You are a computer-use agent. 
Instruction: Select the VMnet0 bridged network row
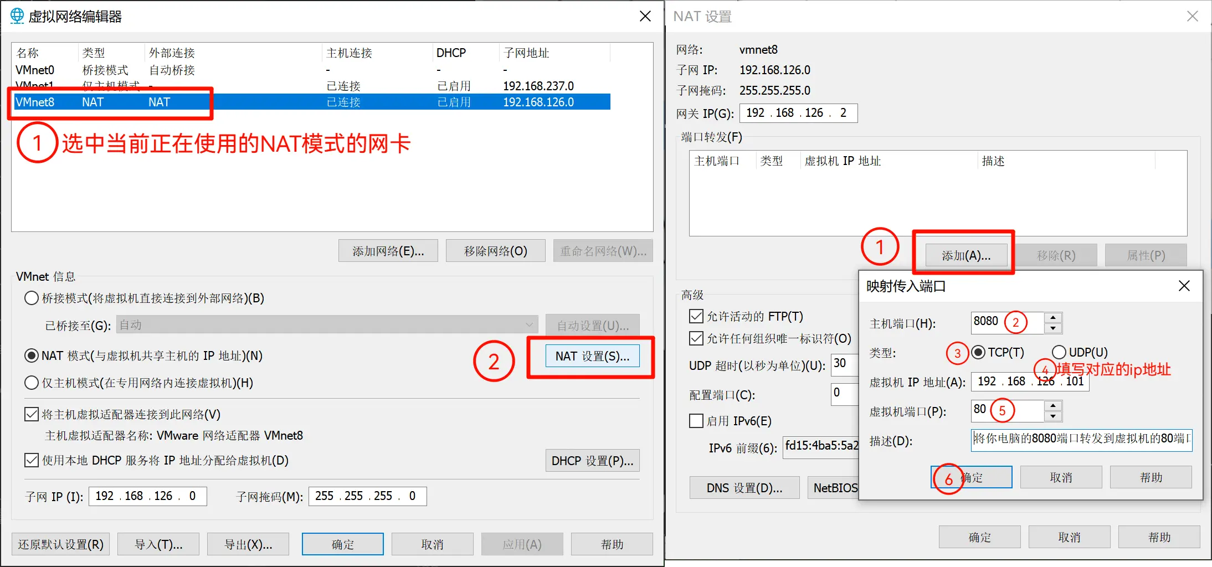312,70
